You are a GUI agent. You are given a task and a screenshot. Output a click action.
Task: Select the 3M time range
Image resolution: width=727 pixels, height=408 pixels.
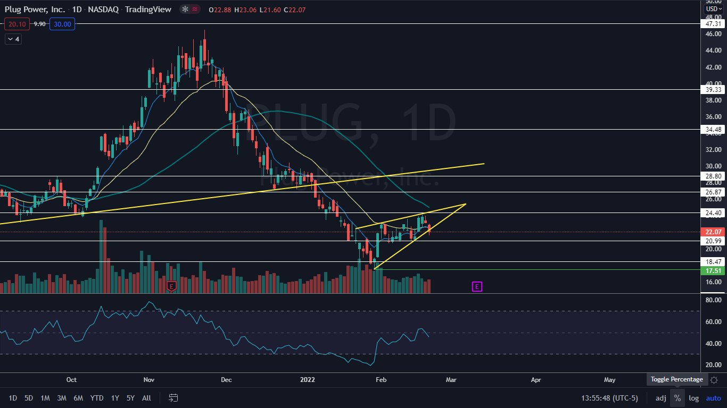click(x=62, y=398)
